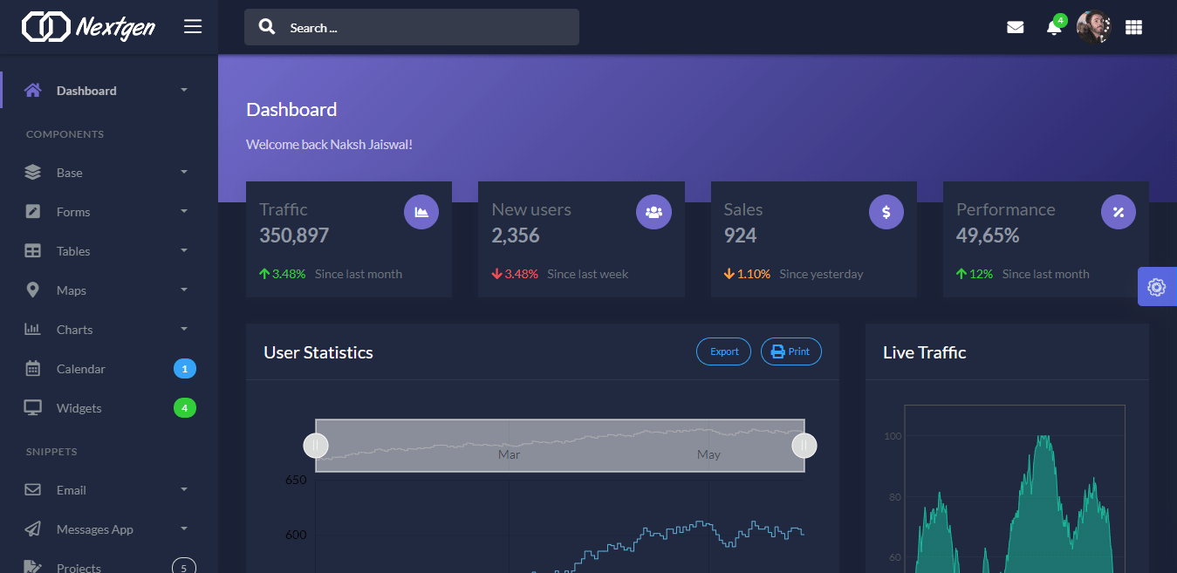The image size is (1177, 573).
Task: Click the Export button
Action: [x=723, y=351]
